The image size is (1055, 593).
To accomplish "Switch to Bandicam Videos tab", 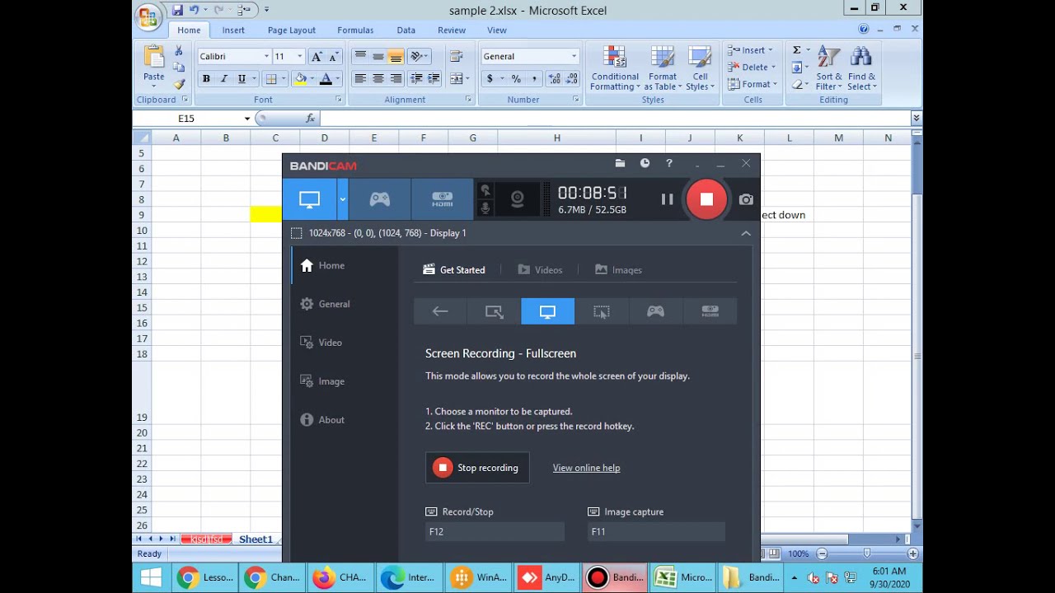I will (x=540, y=270).
